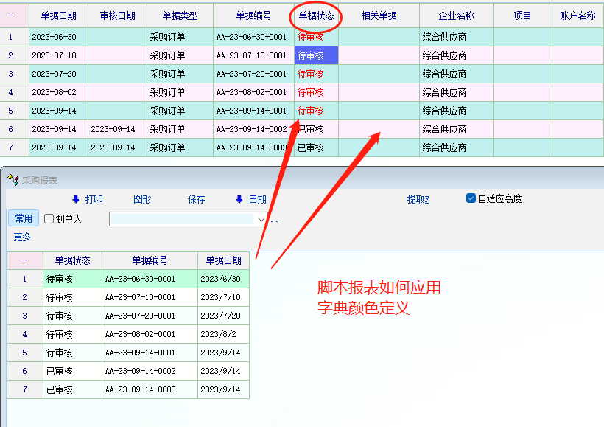Click the 采购报表 window title icon
604x427 pixels.
pos(13,180)
